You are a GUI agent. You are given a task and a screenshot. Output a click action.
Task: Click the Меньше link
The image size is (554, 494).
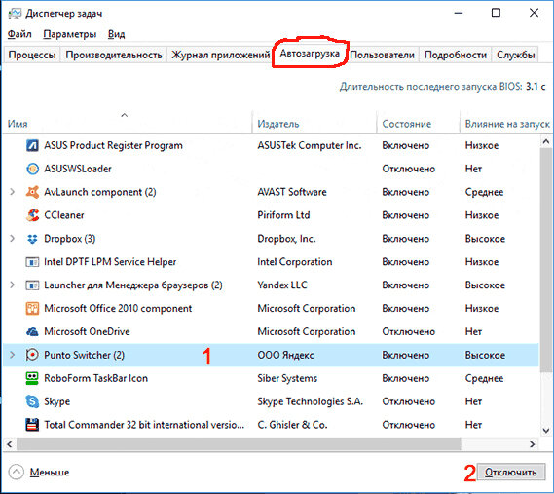pos(50,472)
